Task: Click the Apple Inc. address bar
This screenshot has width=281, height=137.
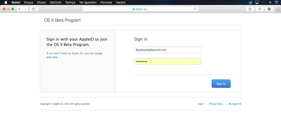Action: (x=140, y=9)
